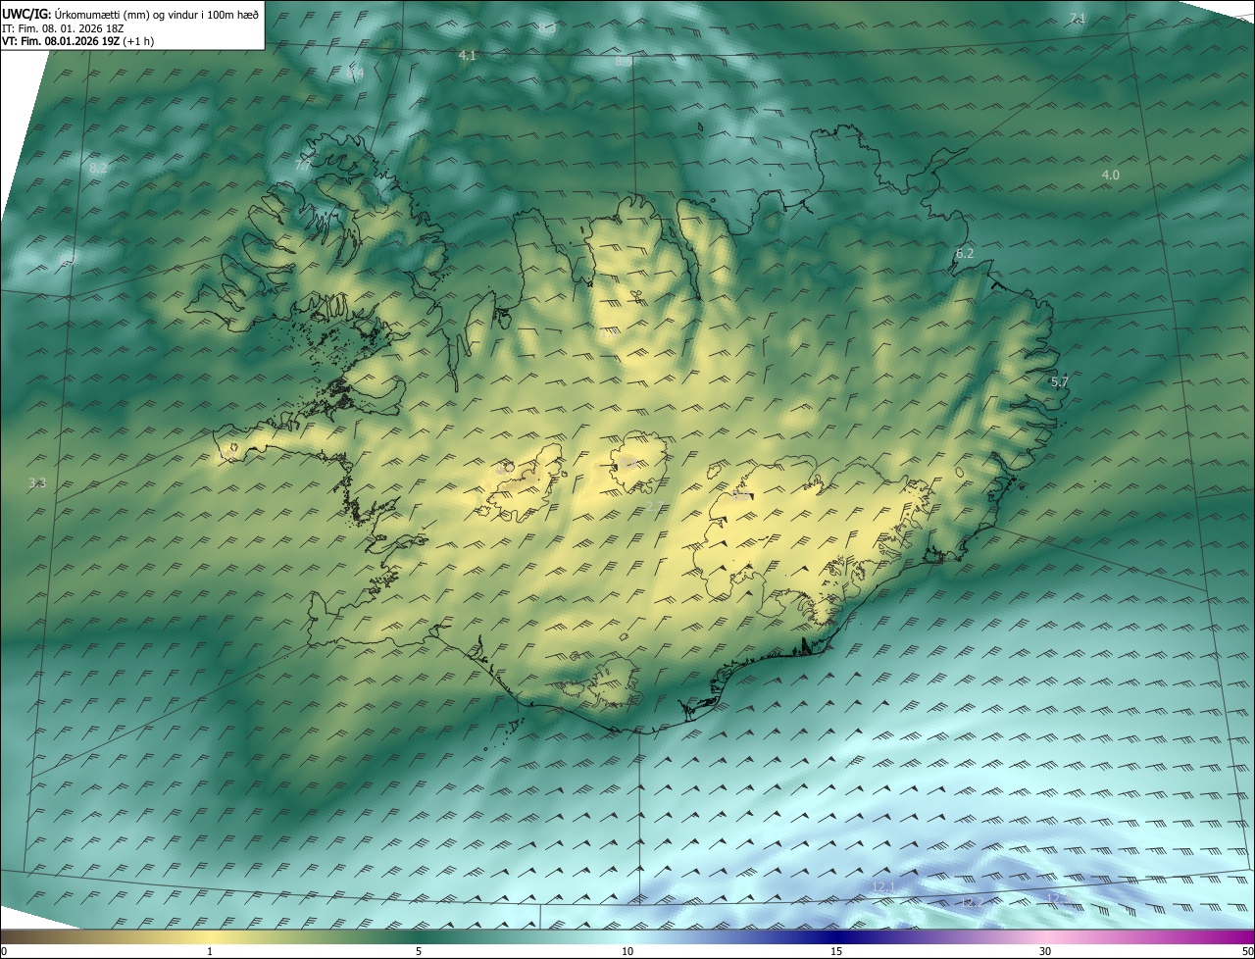Click the 12.2 value label on the map

click(973, 901)
